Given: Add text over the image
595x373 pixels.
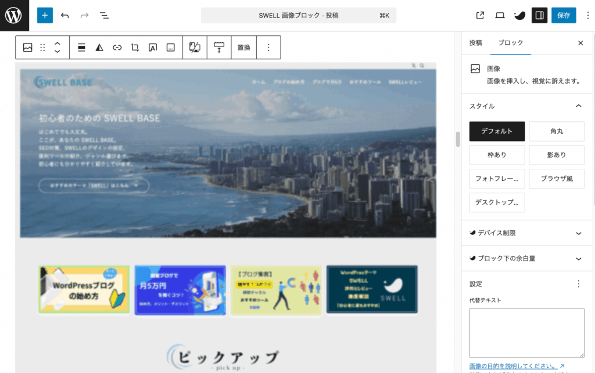Looking at the screenshot, I should click(x=152, y=48).
